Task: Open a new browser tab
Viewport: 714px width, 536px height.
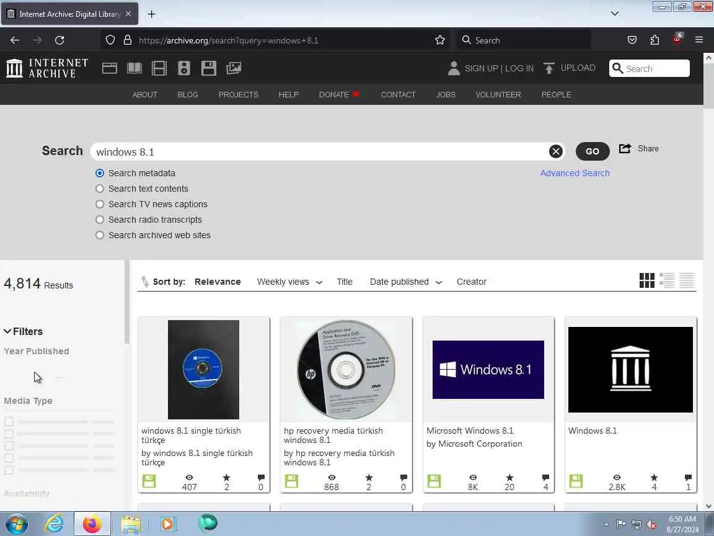Action: tap(152, 14)
